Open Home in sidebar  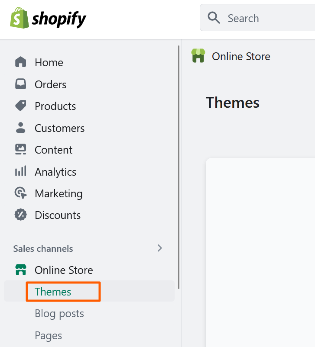point(49,62)
